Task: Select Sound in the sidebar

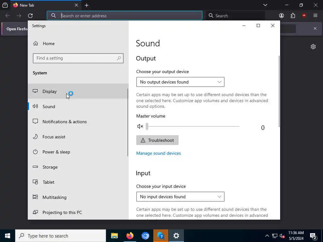Action: (x=78, y=107)
